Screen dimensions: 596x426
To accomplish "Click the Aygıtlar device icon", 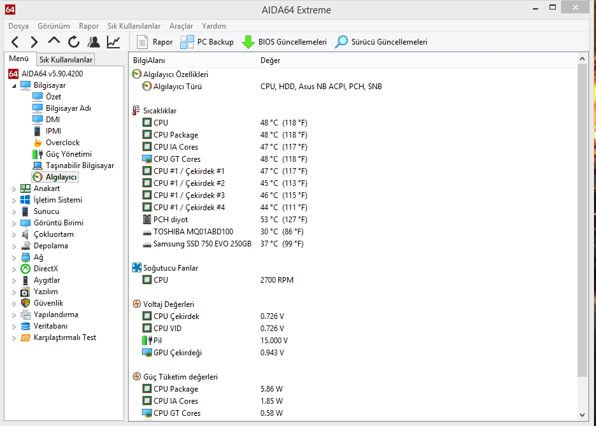I will [25, 280].
